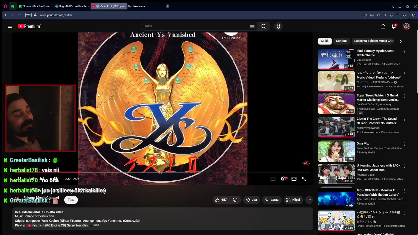Viewport: 418px width, 235px height.
Task: Click the first address-bar edit icon
Action: (x=365, y=15)
